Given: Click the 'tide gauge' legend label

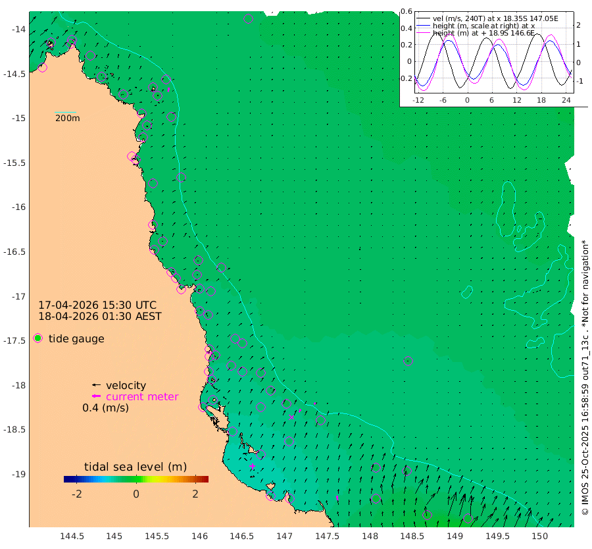Looking at the screenshot, I should (76, 339).
